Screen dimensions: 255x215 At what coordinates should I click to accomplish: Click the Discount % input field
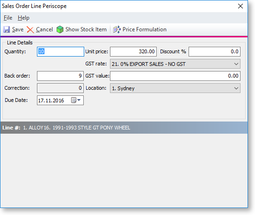tap(214, 52)
